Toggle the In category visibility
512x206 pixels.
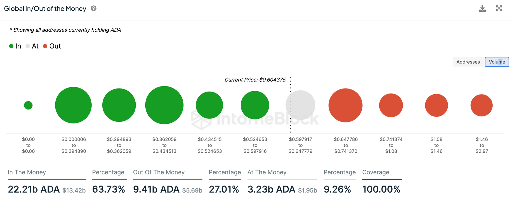pos(15,46)
